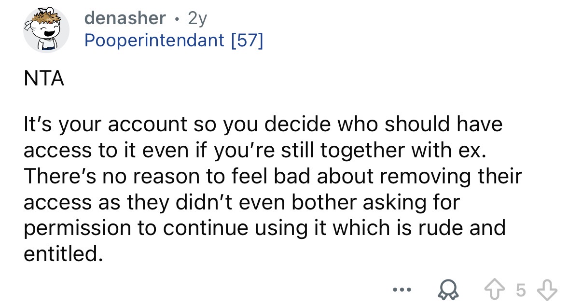Click the Pooperintendant [57] flair

click(174, 41)
